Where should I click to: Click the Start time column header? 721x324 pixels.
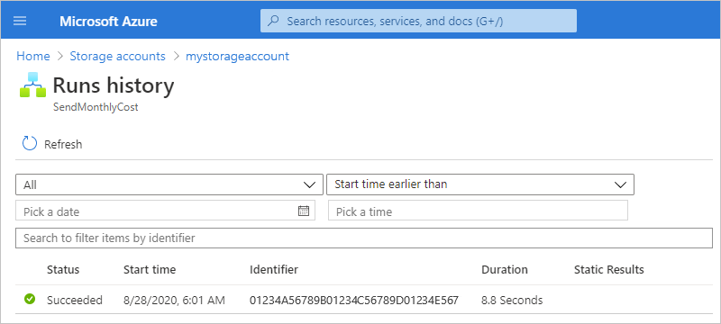pos(150,269)
